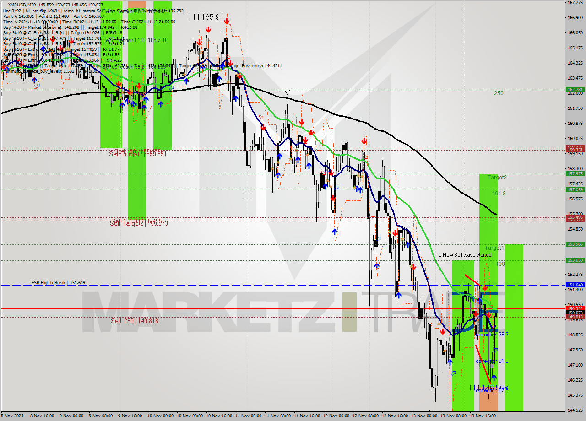Click the correction 61.8 label in blue
Screen dimensions: 586x421
click(x=492, y=361)
